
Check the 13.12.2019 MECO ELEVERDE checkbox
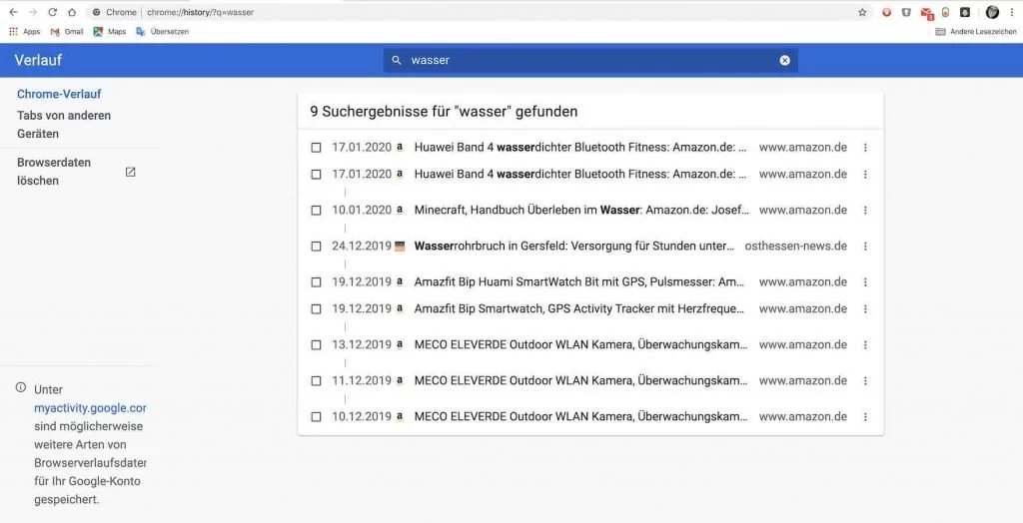(316, 344)
